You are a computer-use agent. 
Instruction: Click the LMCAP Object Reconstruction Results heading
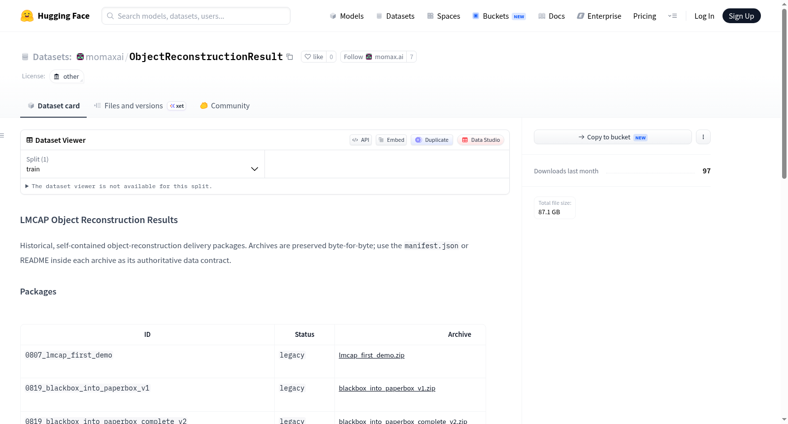point(99,220)
